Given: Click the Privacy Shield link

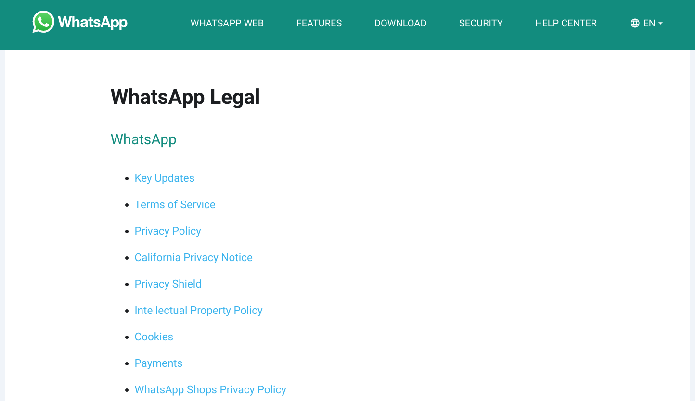Looking at the screenshot, I should pos(168,284).
